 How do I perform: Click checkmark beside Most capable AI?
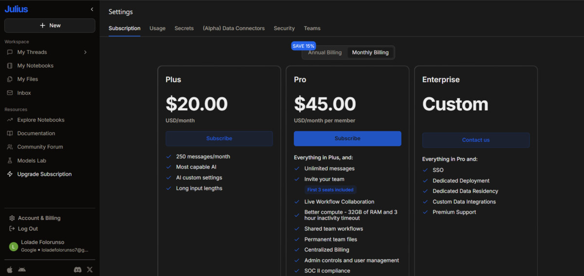[169, 167]
